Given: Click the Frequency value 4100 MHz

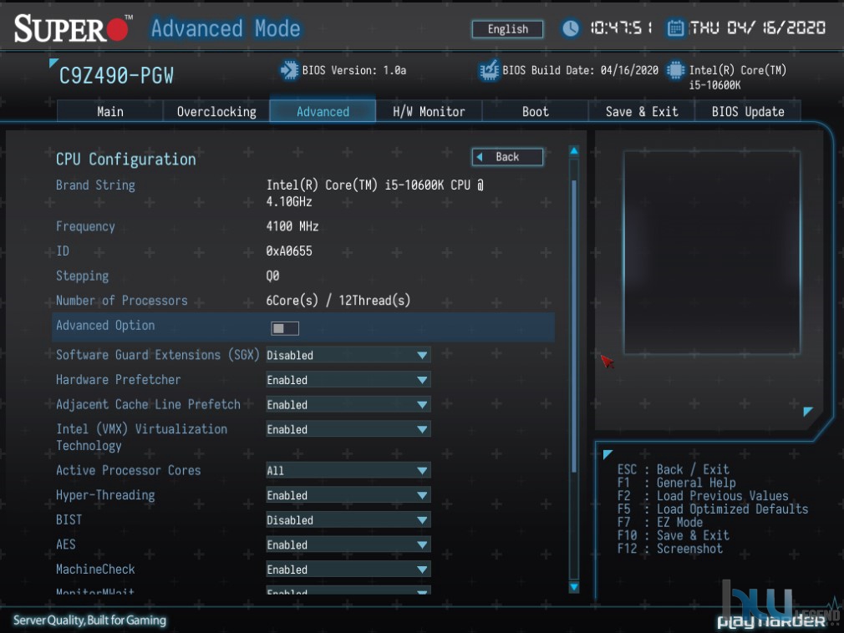Looking at the screenshot, I should coord(292,226).
